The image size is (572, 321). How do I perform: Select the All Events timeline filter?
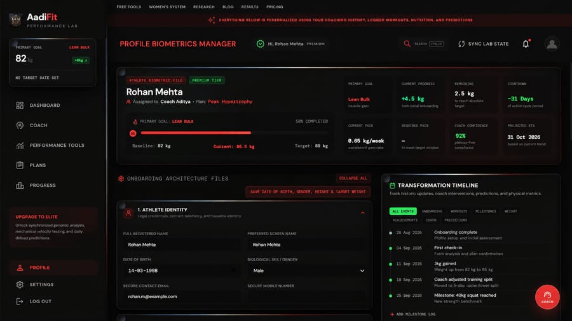coord(403,211)
